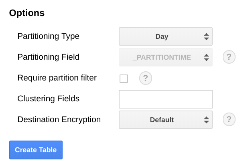Click the Clustering Fields label
The height and width of the screenshot is (165, 252).
[49, 99]
